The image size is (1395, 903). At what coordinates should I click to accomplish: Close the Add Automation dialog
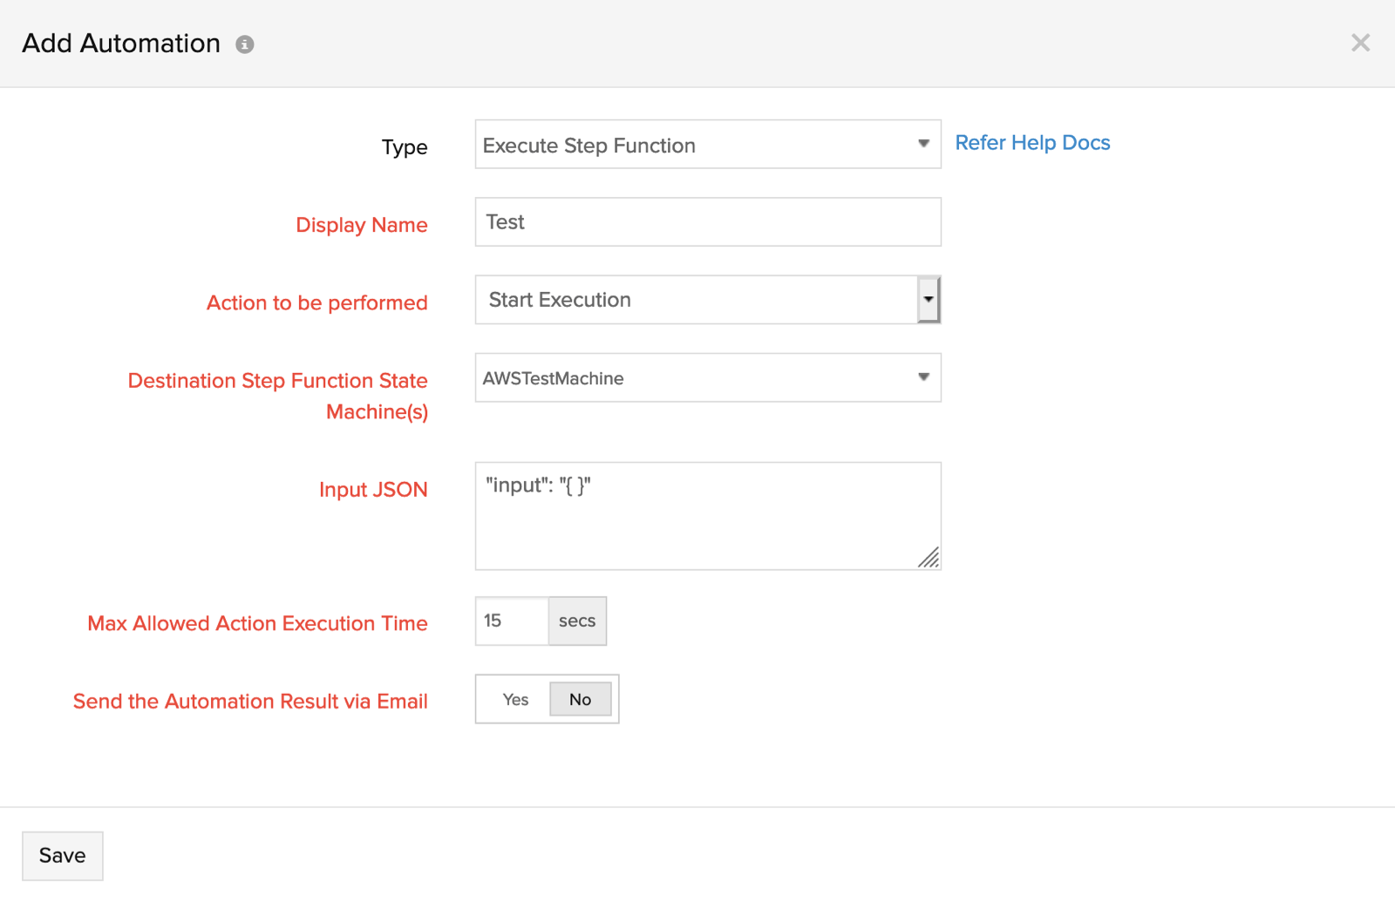click(x=1360, y=43)
